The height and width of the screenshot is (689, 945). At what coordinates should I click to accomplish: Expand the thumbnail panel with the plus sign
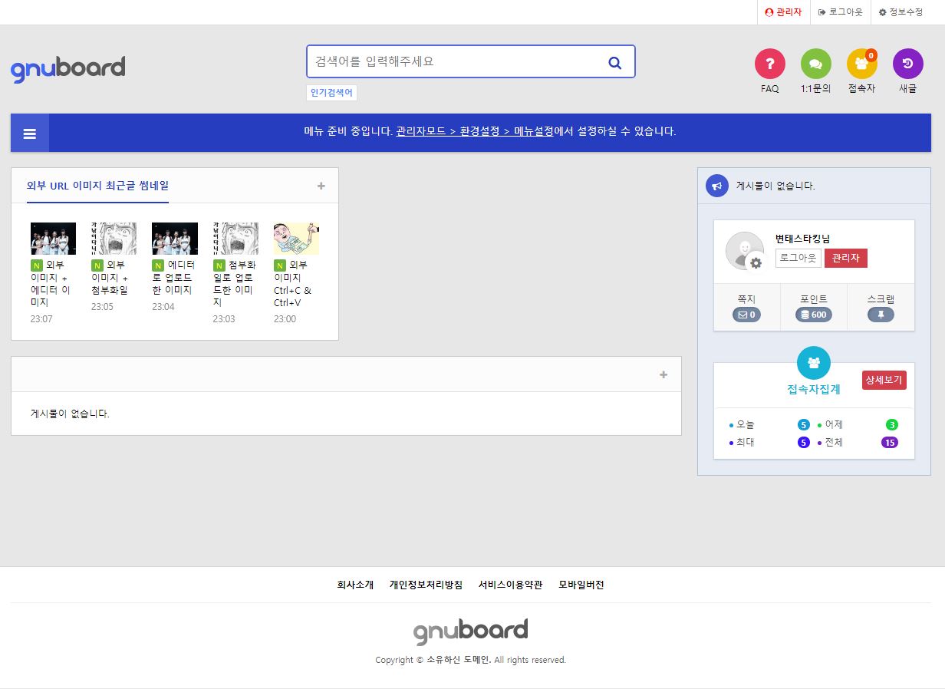[x=321, y=184]
